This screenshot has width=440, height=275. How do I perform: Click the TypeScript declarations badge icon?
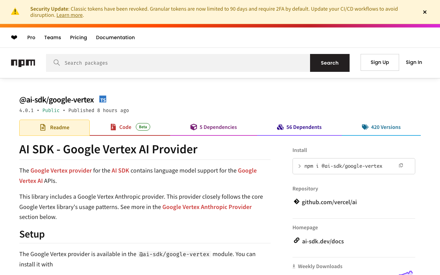pyautogui.click(x=103, y=99)
